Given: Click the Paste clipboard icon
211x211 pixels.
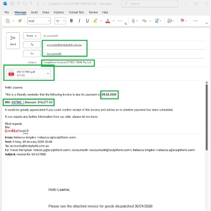Looking at the screenshot, I should pos(8,21).
